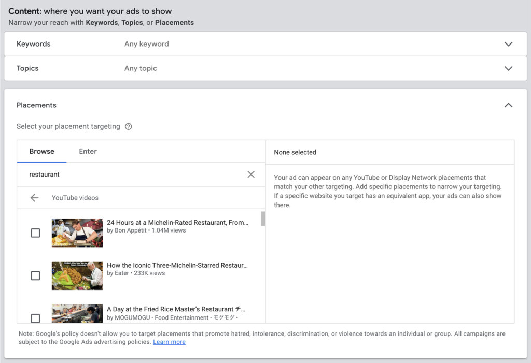Click the Eater video thumbnail
531x363 pixels.
tap(77, 275)
